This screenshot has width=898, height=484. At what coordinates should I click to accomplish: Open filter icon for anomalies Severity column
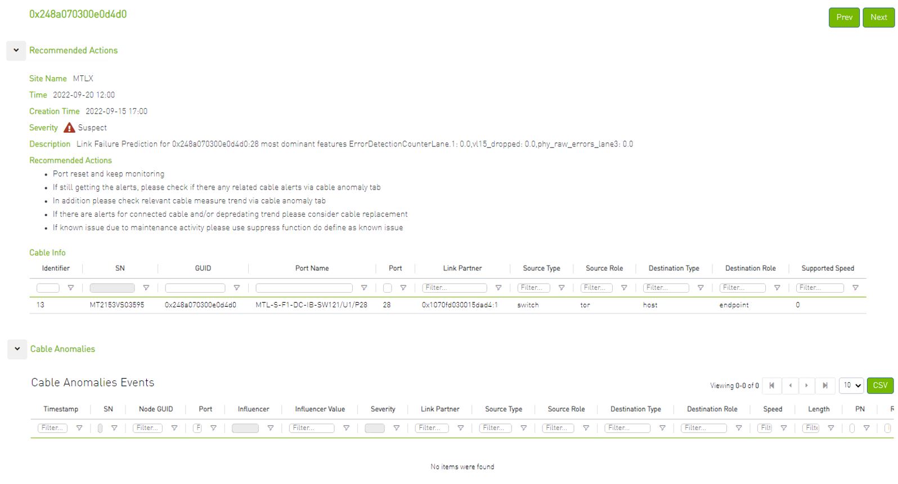click(396, 428)
